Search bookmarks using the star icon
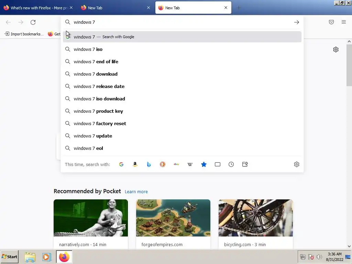This screenshot has height=264, width=352. (x=203, y=164)
